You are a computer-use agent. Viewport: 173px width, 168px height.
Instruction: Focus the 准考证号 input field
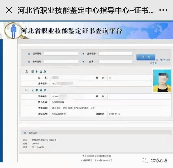61,62
